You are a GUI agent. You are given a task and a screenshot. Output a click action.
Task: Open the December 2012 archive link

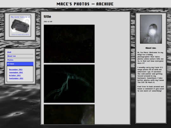[16, 70]
